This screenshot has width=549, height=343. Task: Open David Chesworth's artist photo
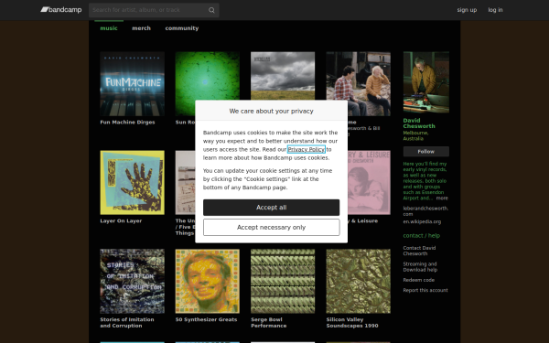click(426, 82)
